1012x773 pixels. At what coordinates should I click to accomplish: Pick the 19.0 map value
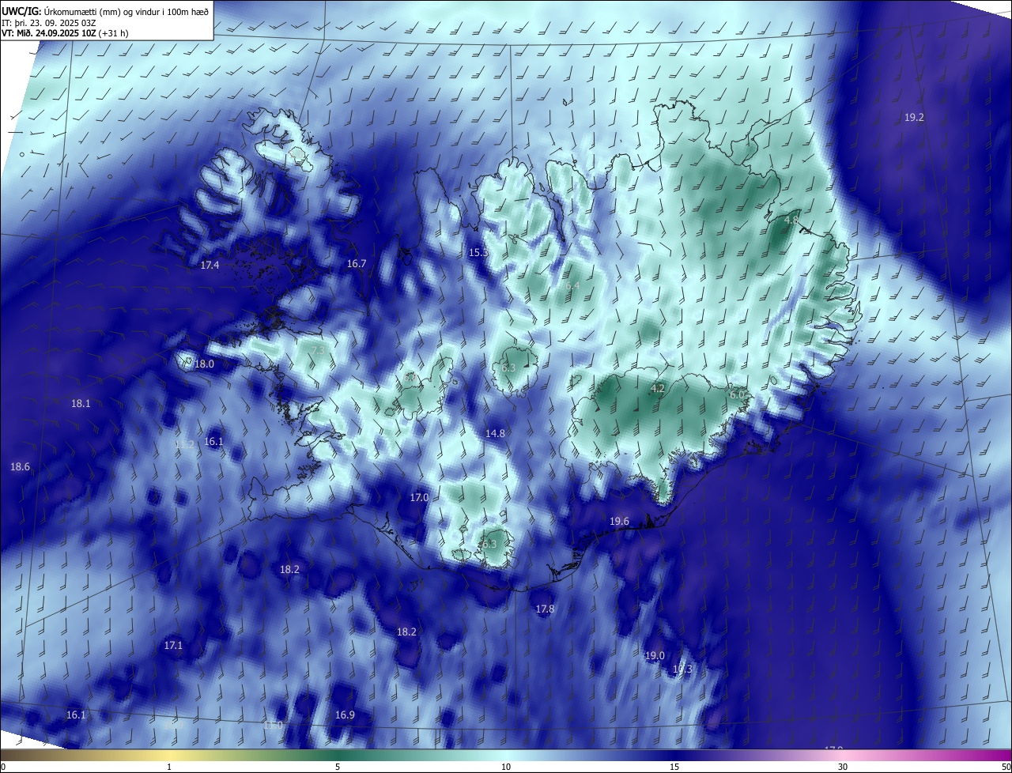pos(655,655)
